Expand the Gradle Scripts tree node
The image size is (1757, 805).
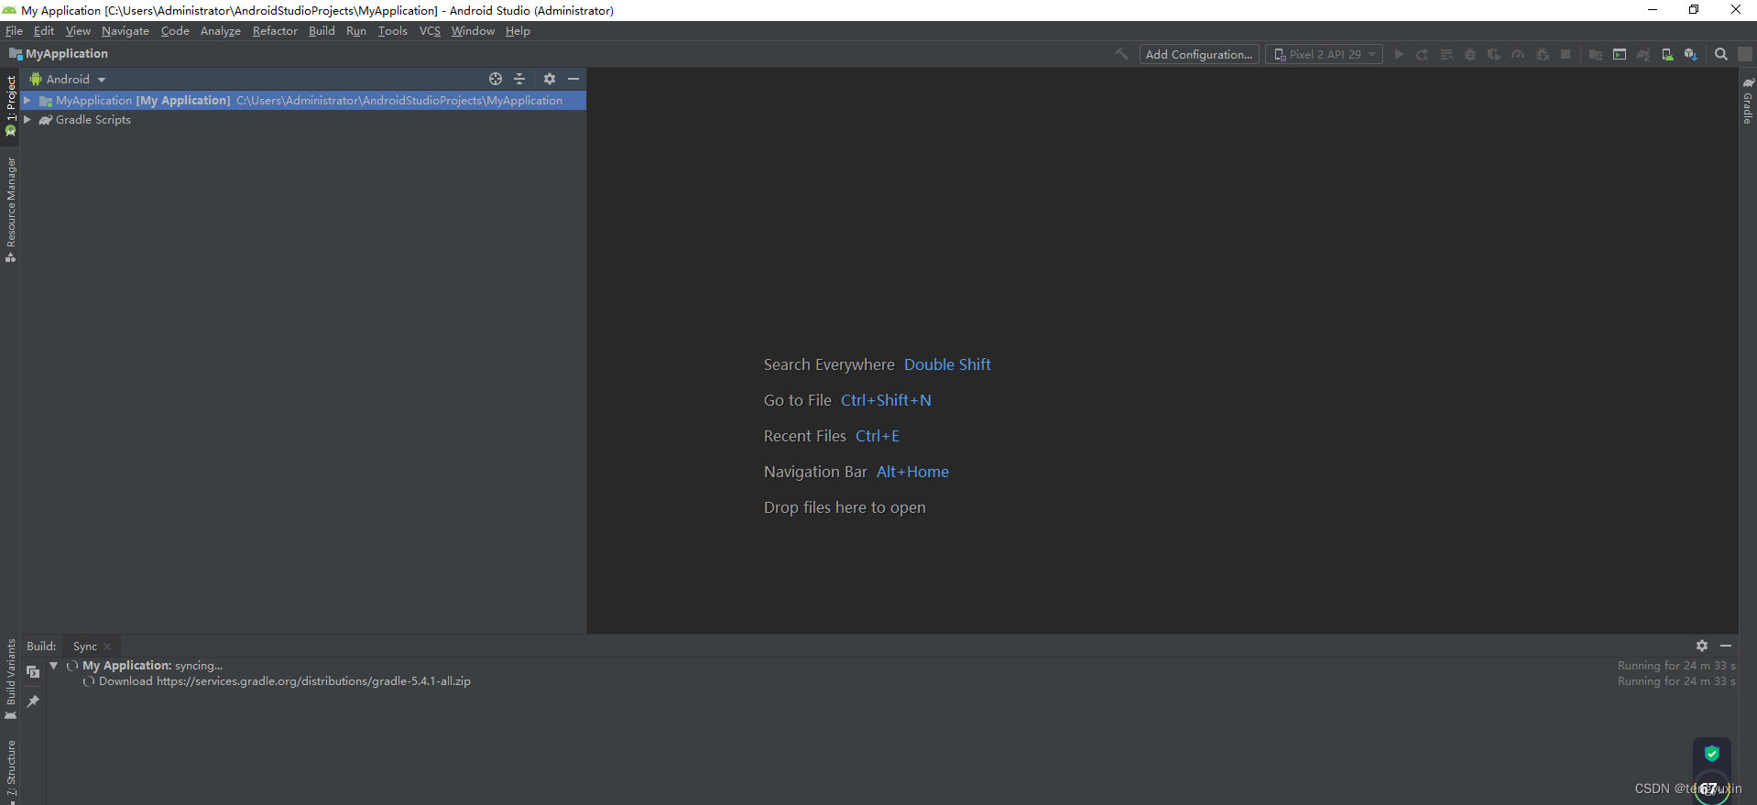point(27,120)
